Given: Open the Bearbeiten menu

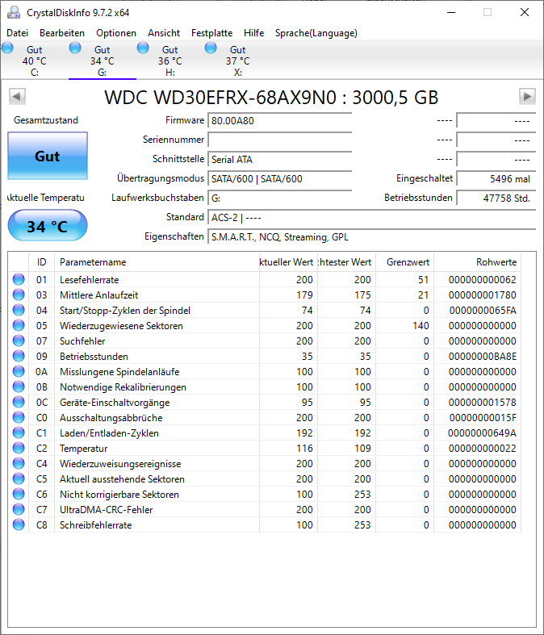Looking at the screenshot, I should [x=62, y=33].
